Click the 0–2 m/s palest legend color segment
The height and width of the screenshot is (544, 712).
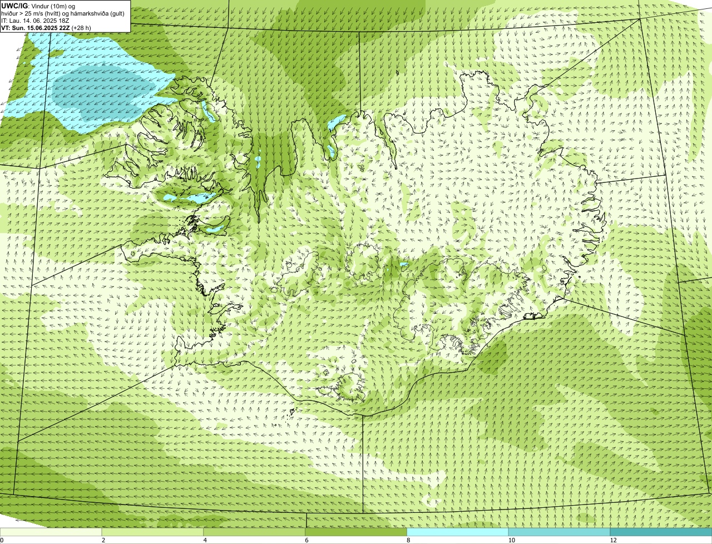[51, 532]
